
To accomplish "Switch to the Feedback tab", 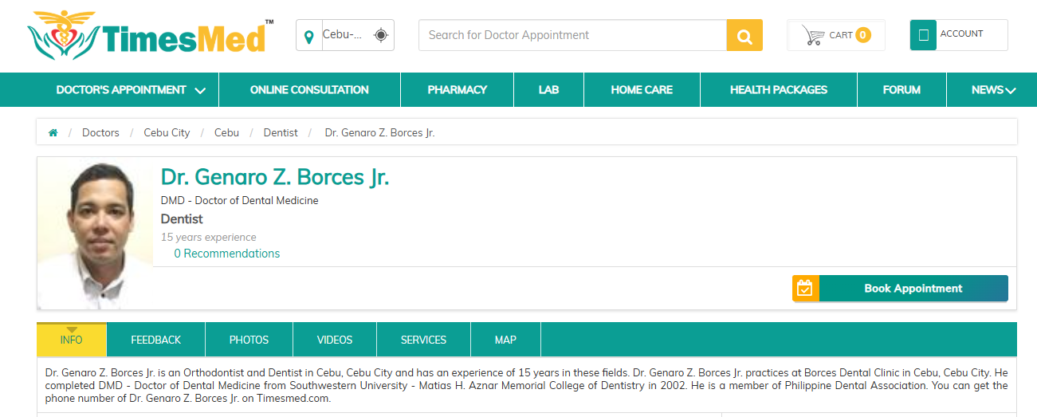I will click(156, 340).
